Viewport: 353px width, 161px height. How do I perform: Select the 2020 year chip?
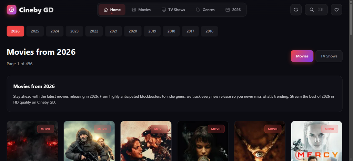coord(133,31)
